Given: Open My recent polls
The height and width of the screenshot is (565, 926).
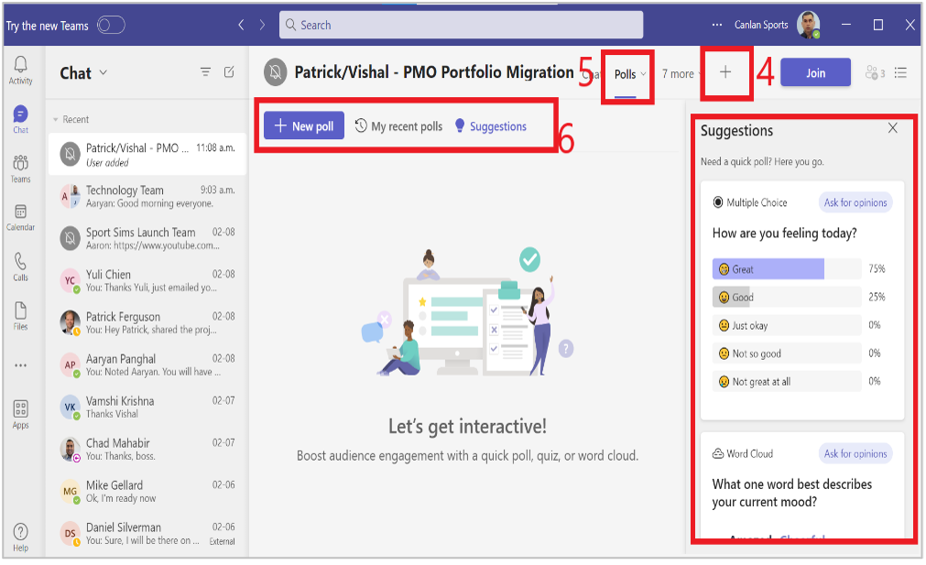Looking at the screenshot, I should pyautogui.click(x=398, y=126).
